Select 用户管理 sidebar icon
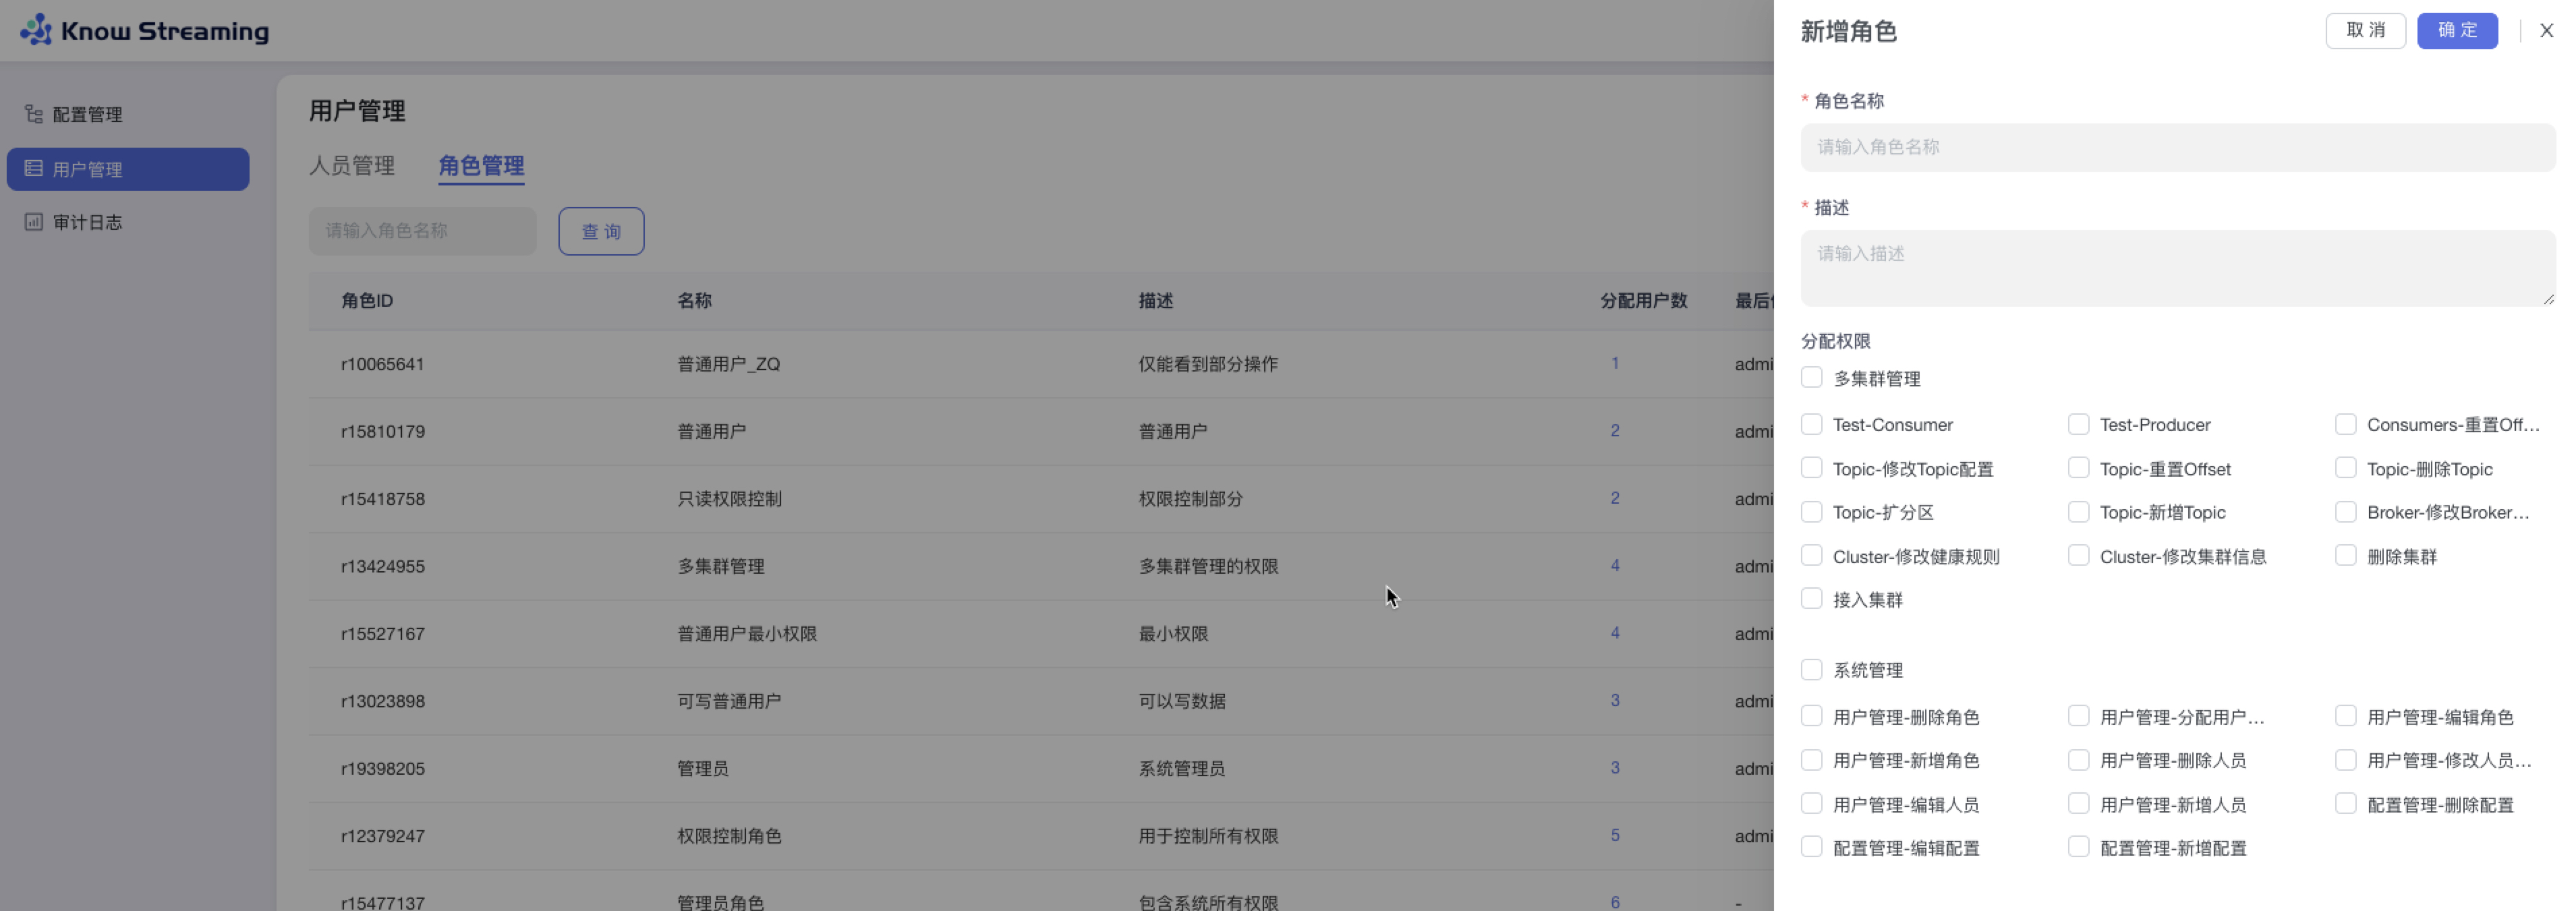Screen dimensions: 2576x911 click(x=34, y=169)
